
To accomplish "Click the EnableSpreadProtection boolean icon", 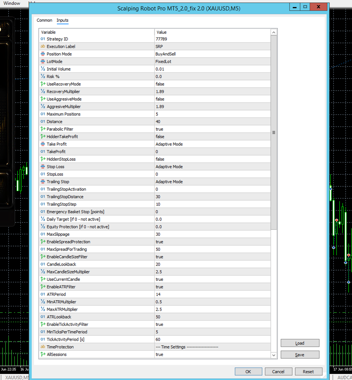I will pyautogui.click(x=43, y=242).
